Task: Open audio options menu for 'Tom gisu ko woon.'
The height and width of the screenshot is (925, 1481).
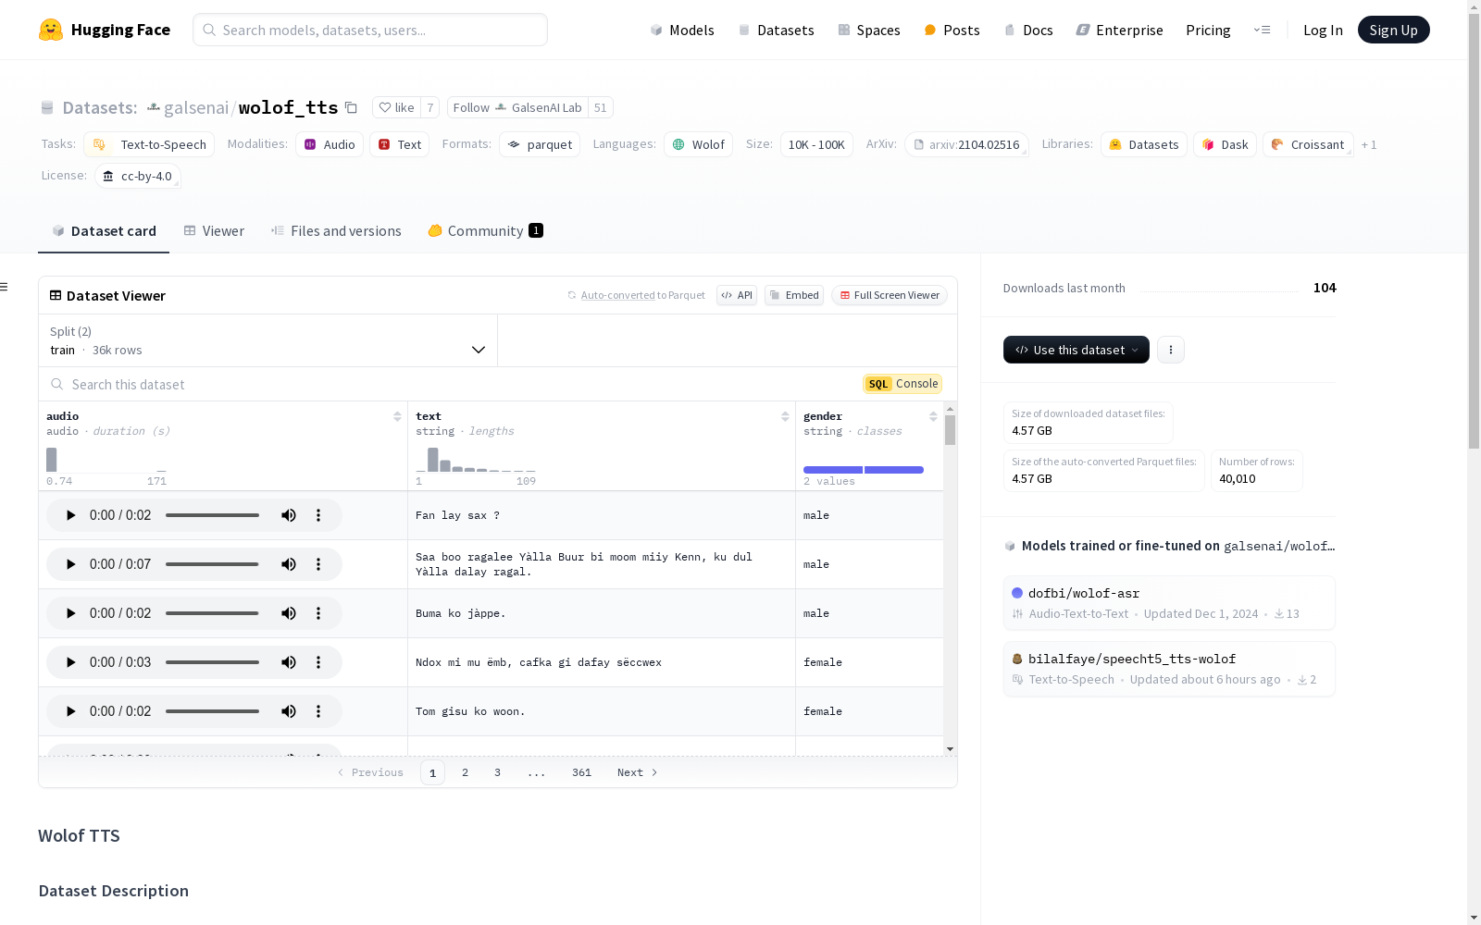Action: pos(318,711)
